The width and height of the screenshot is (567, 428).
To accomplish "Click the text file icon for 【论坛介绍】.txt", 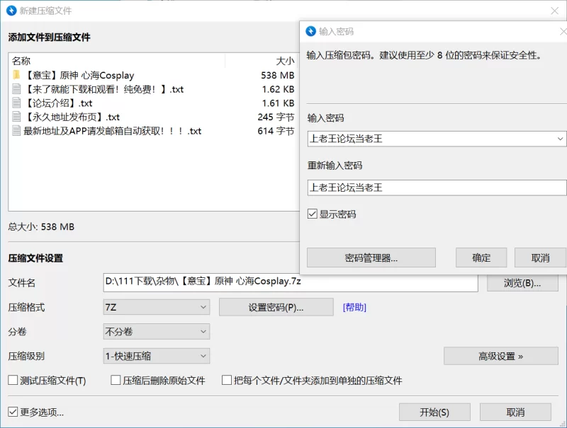I will tap(16, 103).
